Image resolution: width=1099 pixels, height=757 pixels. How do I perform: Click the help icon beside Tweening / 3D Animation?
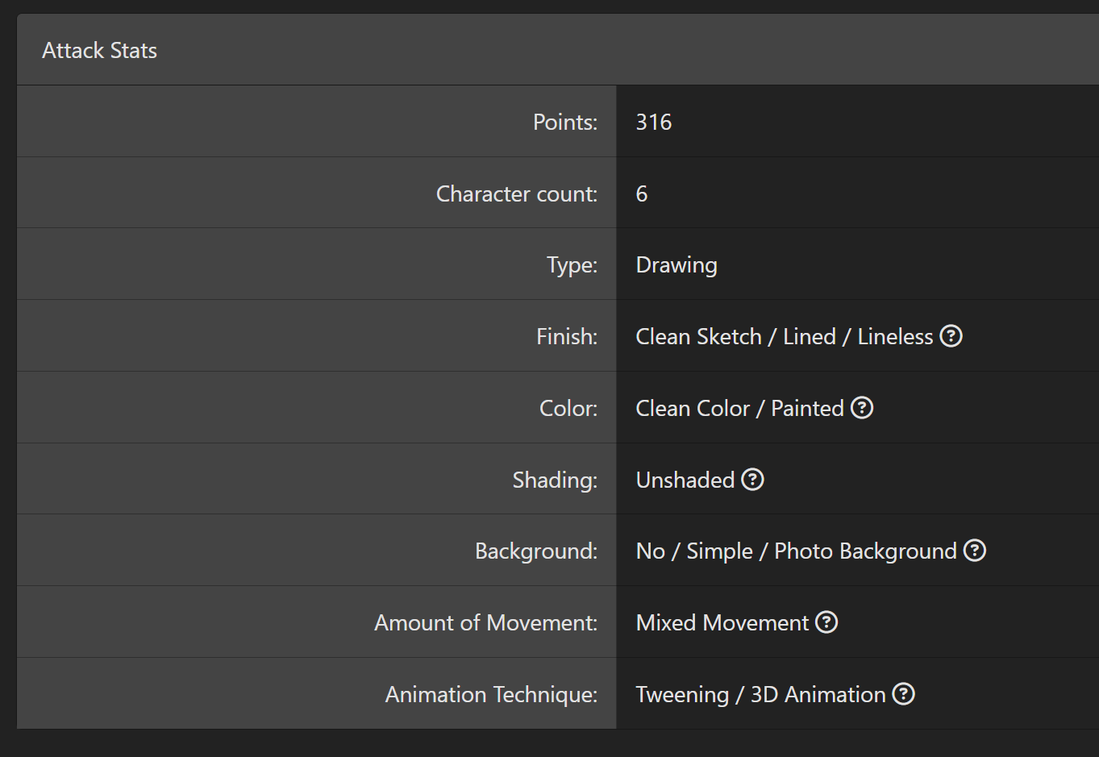(904, 694)
